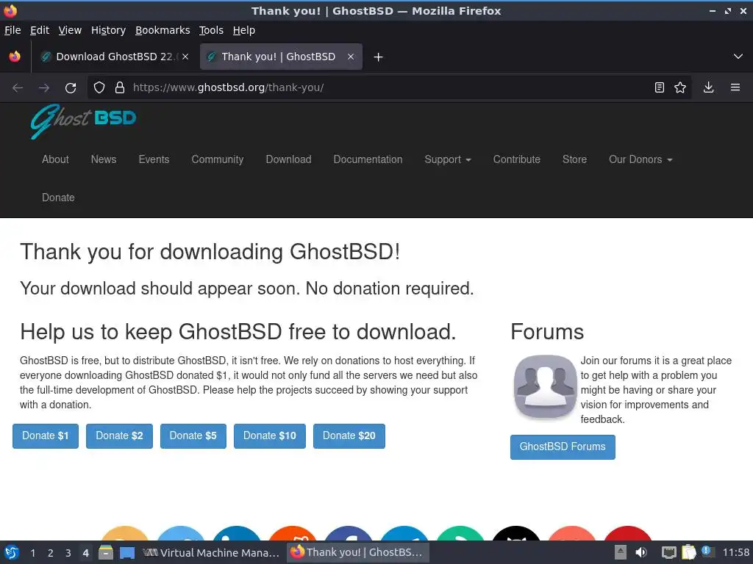Image resolution: width=753 pixels, height=564 pixels.
Task: Visit the Store nav link
Action: tap(575, 159)
